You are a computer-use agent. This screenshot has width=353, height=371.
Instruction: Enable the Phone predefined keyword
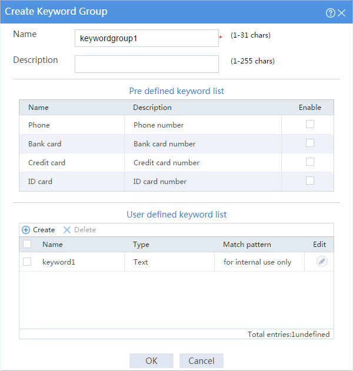pos(310,124)
